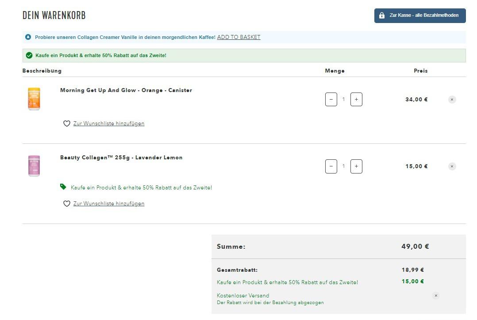Image resolution: width=477 pixels, height=320 pixels.
Task: Select the 34,00 € price text
Action: (416, 100)
